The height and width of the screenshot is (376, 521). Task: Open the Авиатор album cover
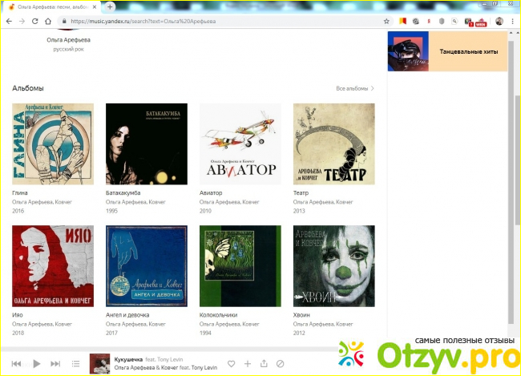pos(240,144)
